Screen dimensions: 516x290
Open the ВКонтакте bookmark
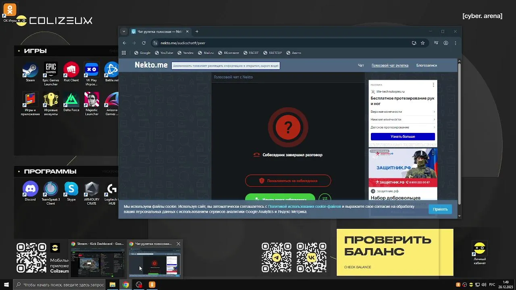point(229,53)
